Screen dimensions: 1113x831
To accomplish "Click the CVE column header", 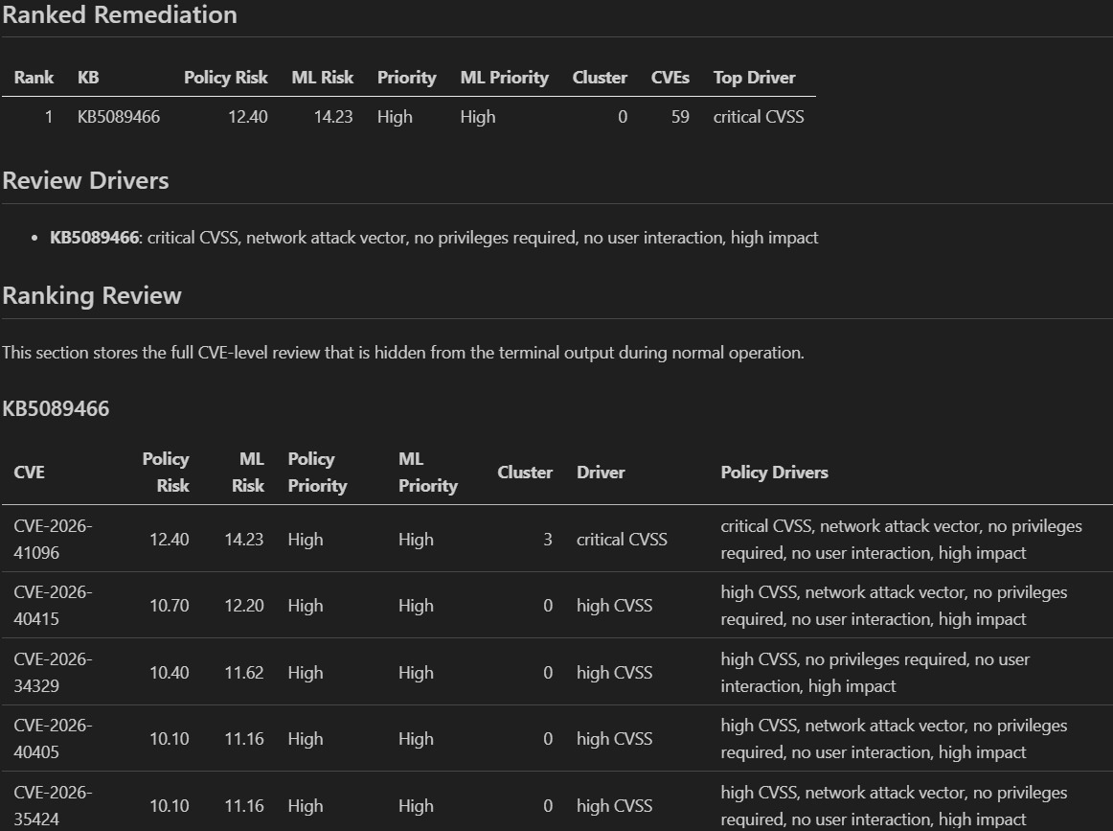I will (x=29, y=473).
